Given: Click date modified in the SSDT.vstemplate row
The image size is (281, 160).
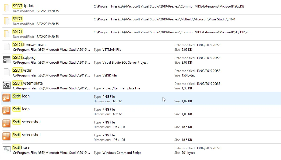Looking at the screenshot, I should (x=197, y=84).
